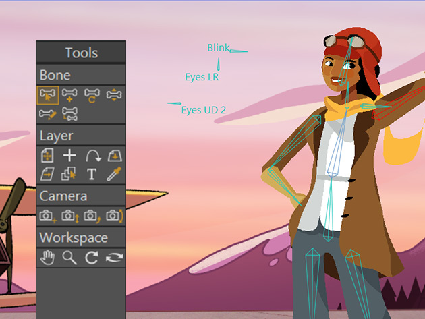Activate the bone tool with up-down arrows

click(x=114, y=95)
